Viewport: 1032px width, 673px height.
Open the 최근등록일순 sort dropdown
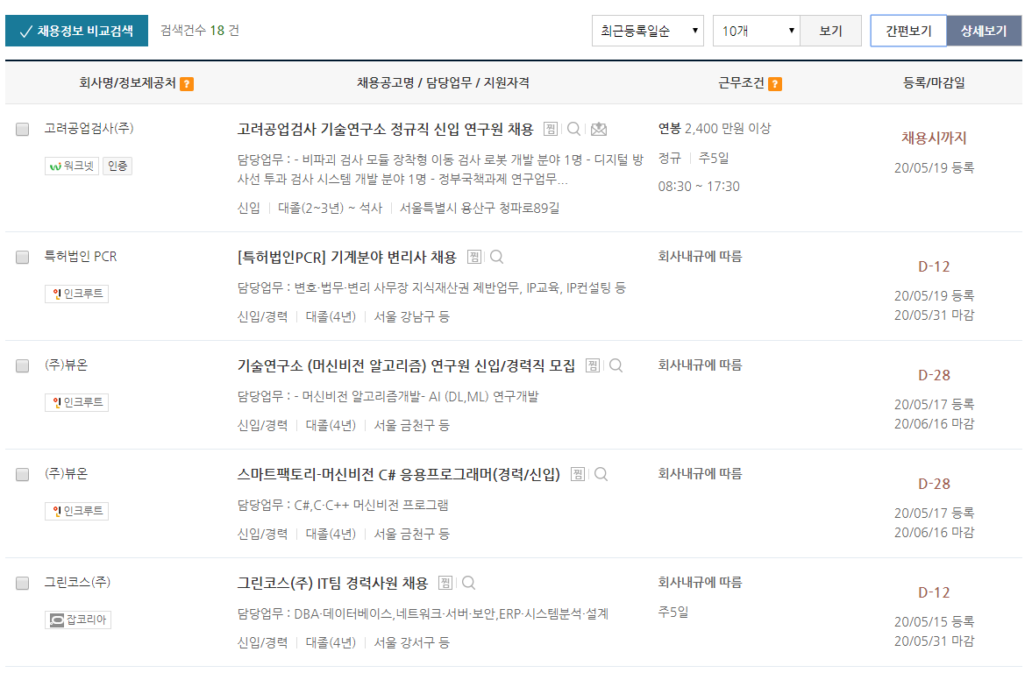[648, 31]
